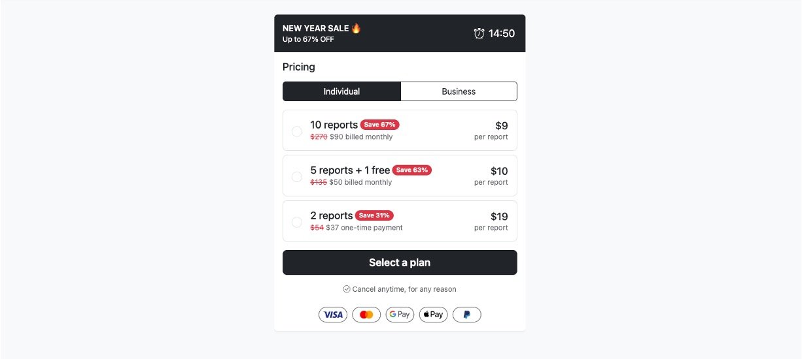Click the Mastercard payment icon
The width and height of the screenshot is (802, 359).
tap(366, 315)
